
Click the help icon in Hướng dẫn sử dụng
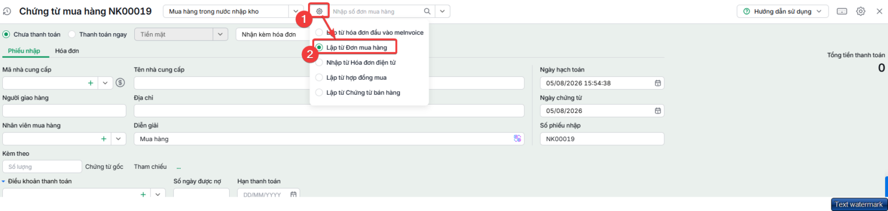point(746,11)
